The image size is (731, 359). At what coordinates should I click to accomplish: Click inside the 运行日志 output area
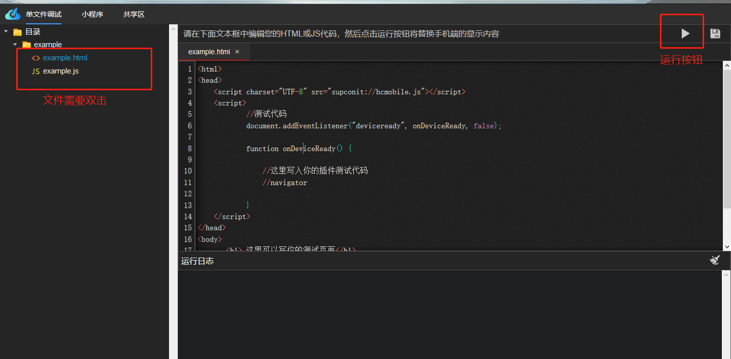tap(449, 314)
